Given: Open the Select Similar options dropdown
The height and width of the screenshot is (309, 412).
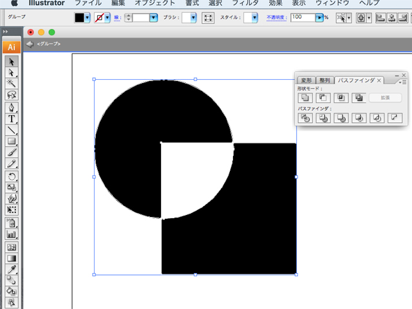Looking at the screenshot, I should (349, 18).
